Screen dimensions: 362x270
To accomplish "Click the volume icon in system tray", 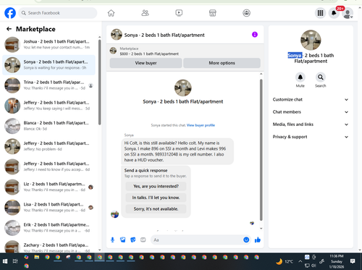I will 313,266.
